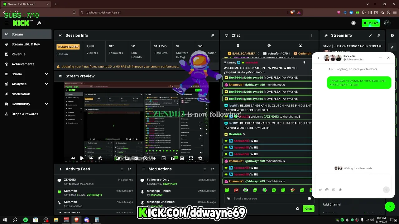Open Windows taskbar search
Screen dimensions: 399x224
click(15, 220)
